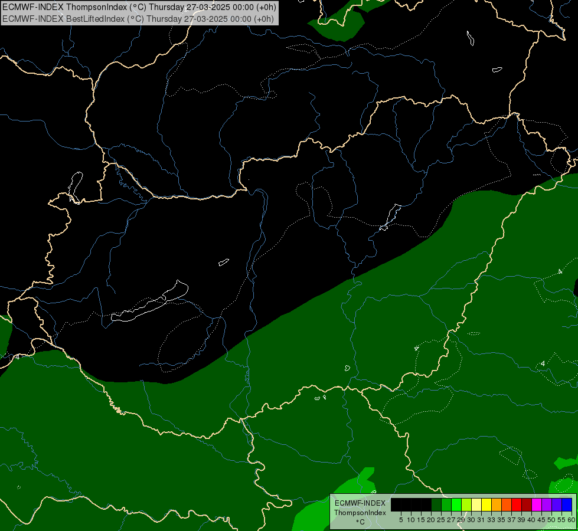The image size is (578, 531).
Task: Choose the bright red 37-39 legend swatch
Action: (x=517, y=504)
